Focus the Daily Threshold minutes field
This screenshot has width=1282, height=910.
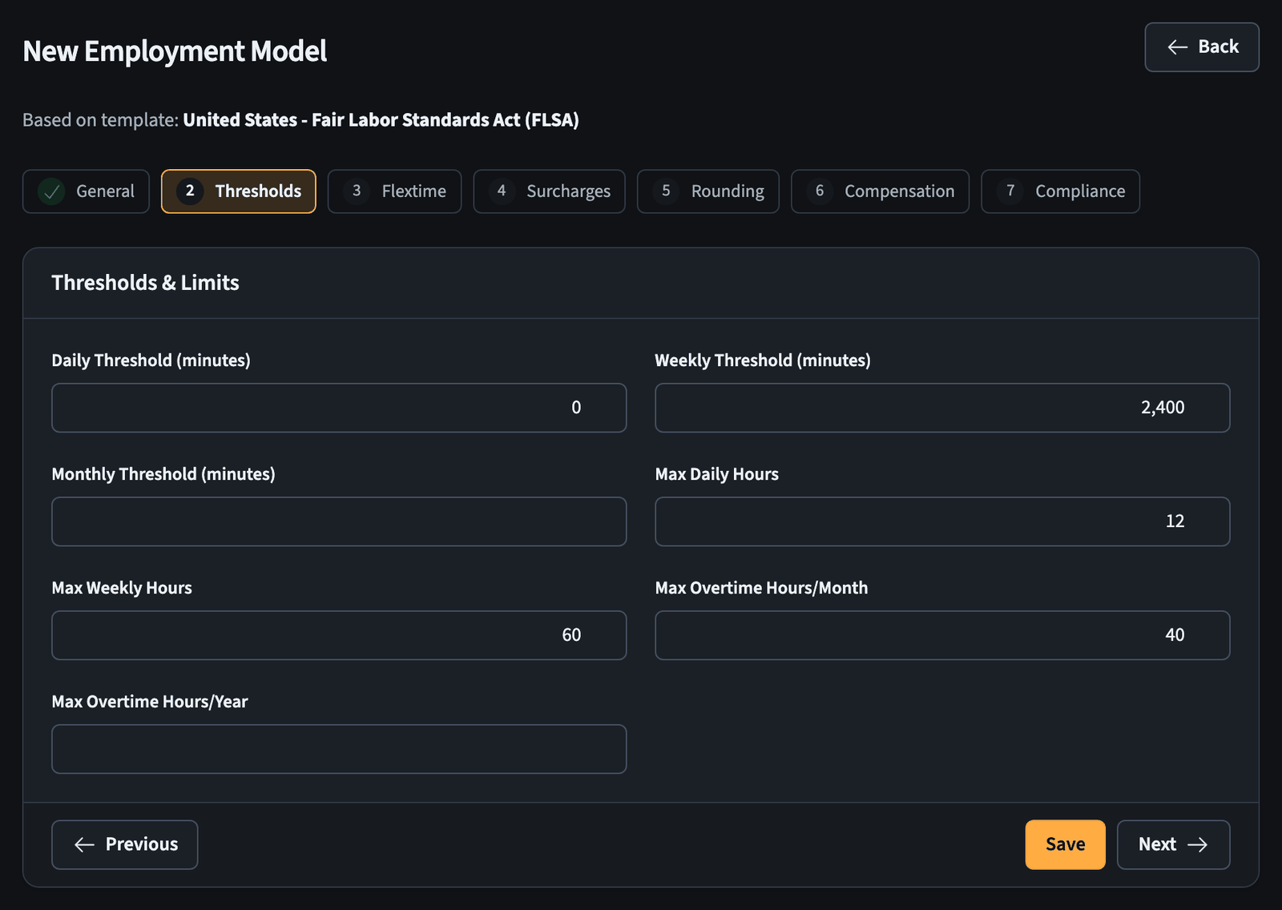coord(339,408)
